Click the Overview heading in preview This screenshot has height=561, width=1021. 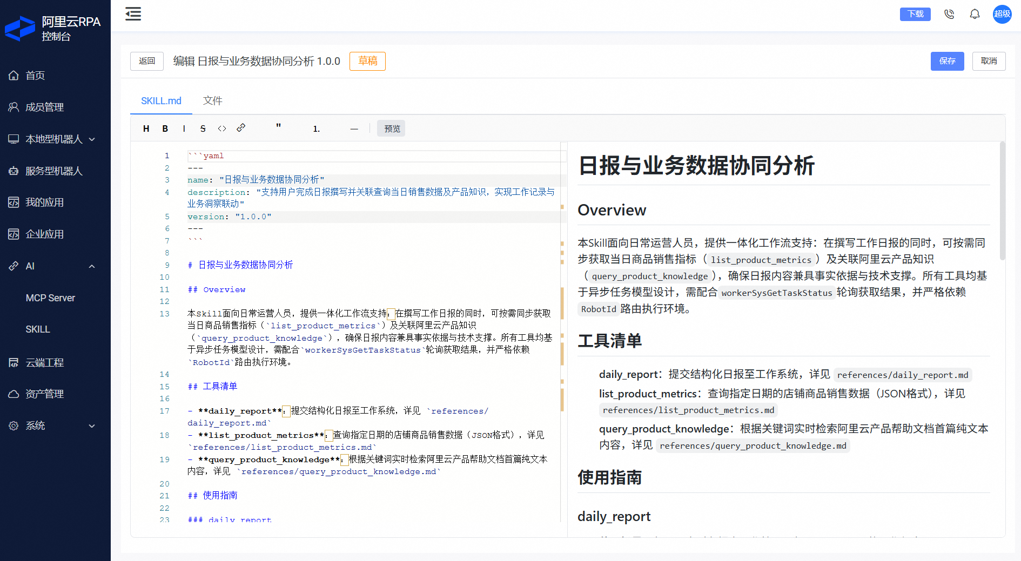[x=612, y=210]
